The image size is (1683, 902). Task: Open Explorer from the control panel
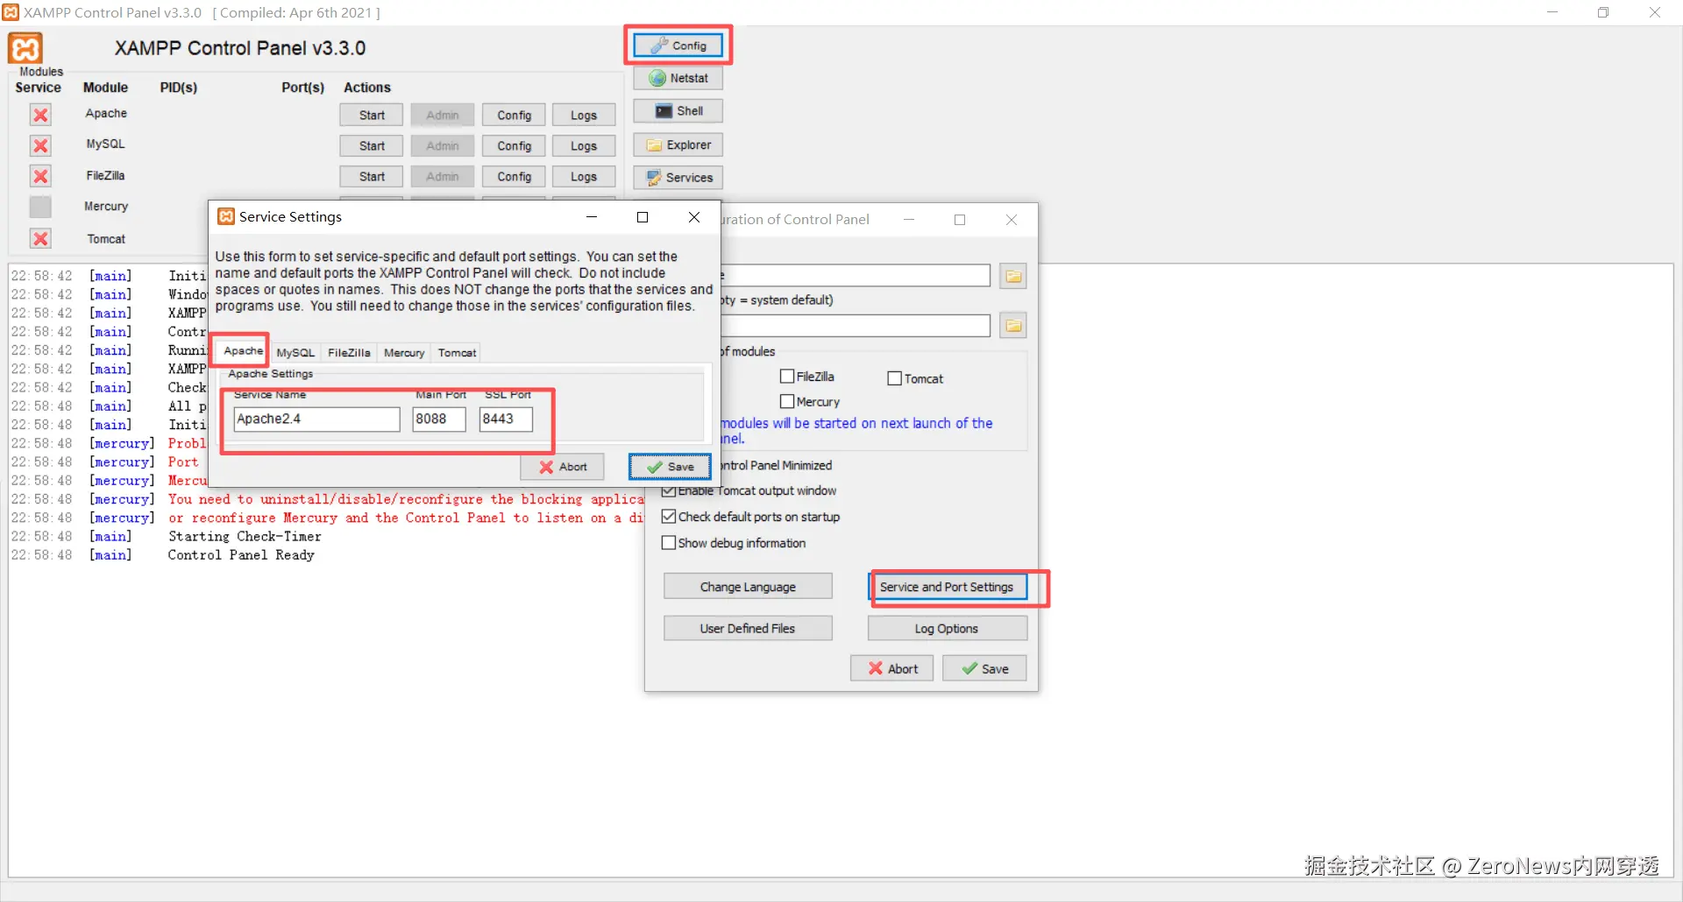click(x=678, y=144)
